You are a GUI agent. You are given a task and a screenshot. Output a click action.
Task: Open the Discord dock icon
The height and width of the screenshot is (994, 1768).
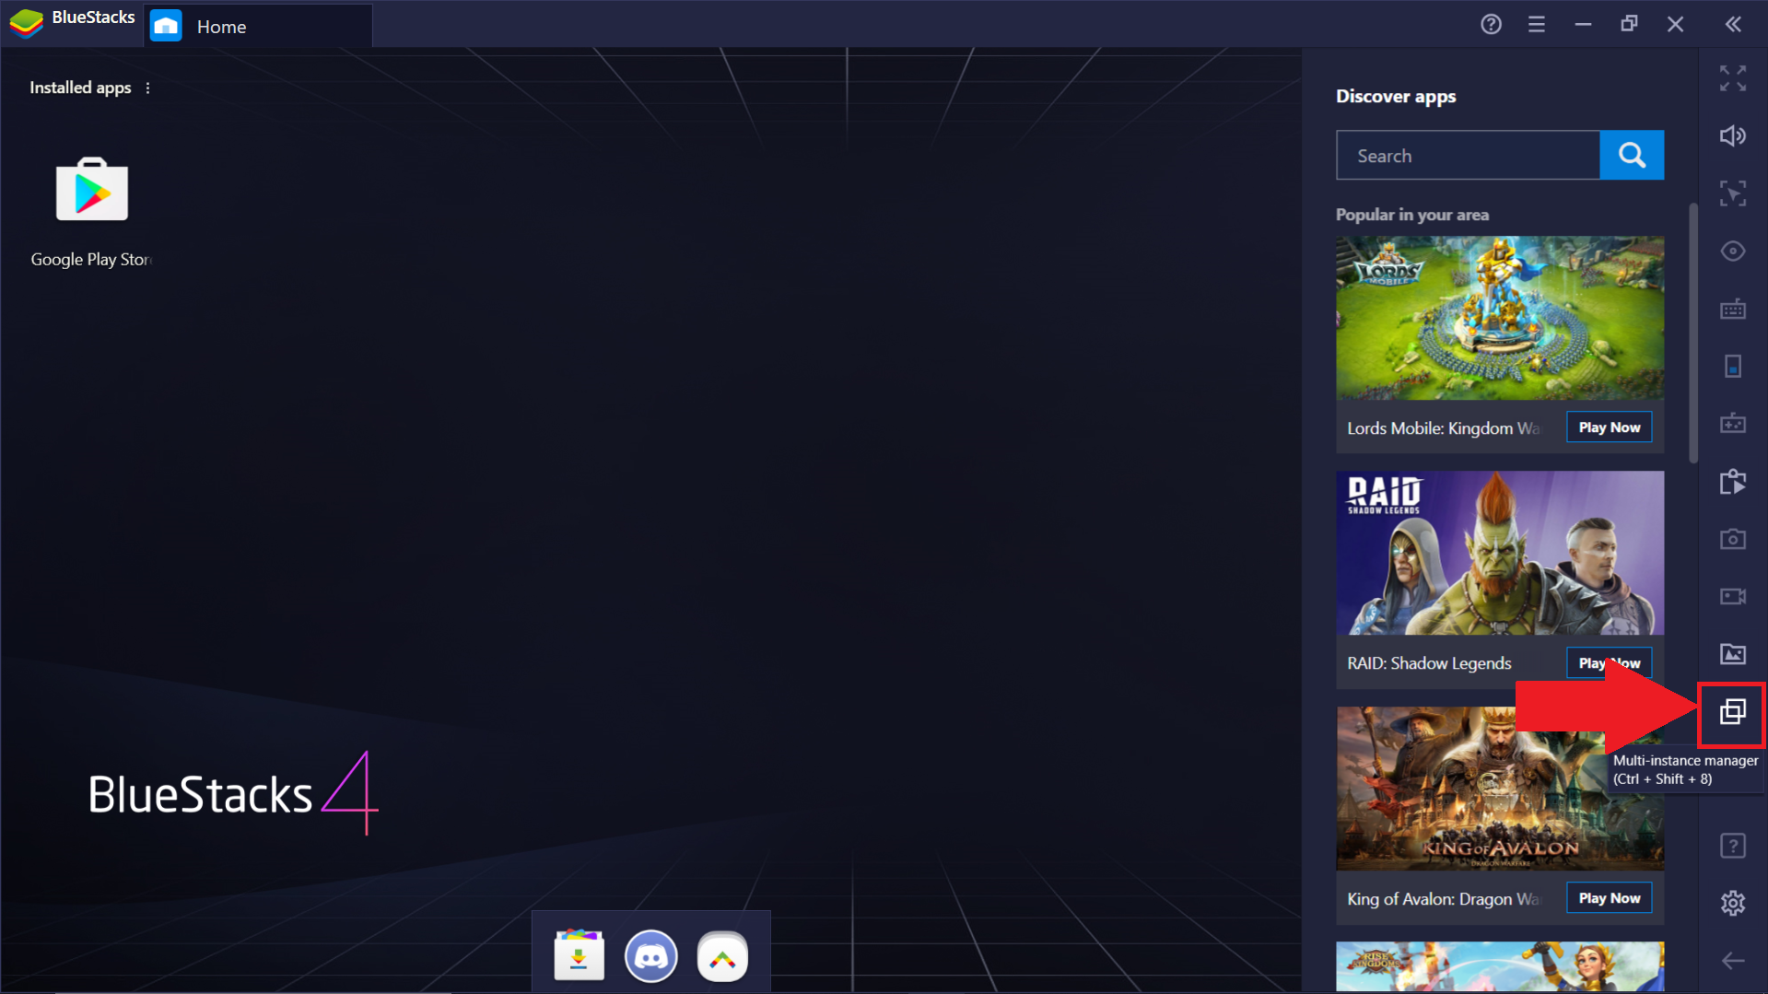[x=650, y=955]
